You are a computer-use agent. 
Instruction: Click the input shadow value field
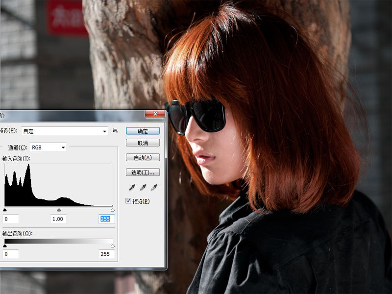(x=11, y=219)
